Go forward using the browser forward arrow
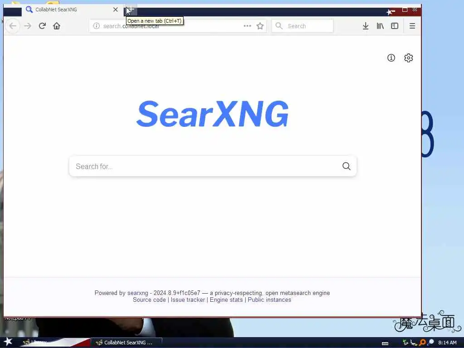The width and height of the screenshot is (464, 348). pos(28,26)
